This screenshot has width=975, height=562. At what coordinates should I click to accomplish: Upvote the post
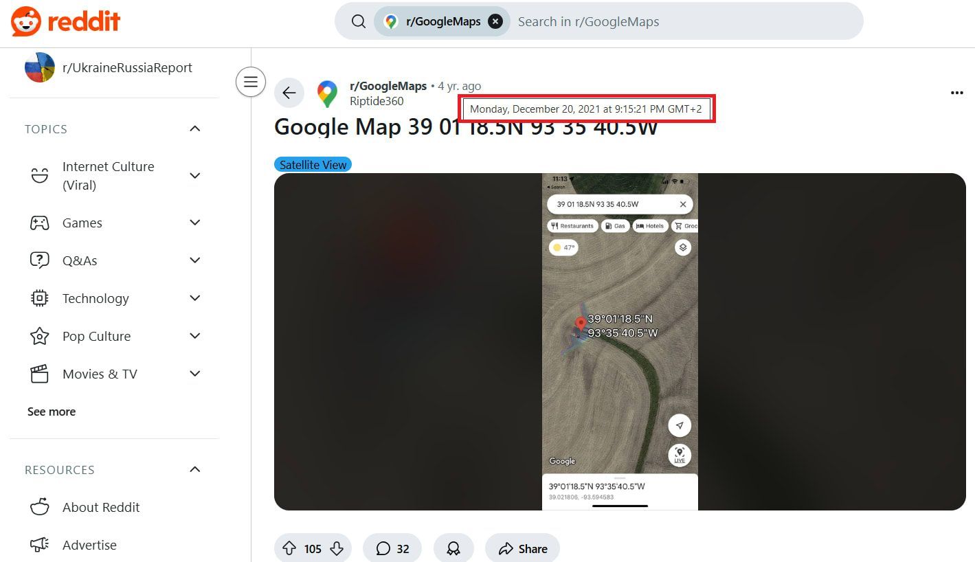pyautogui.click(x=289, y=548)
